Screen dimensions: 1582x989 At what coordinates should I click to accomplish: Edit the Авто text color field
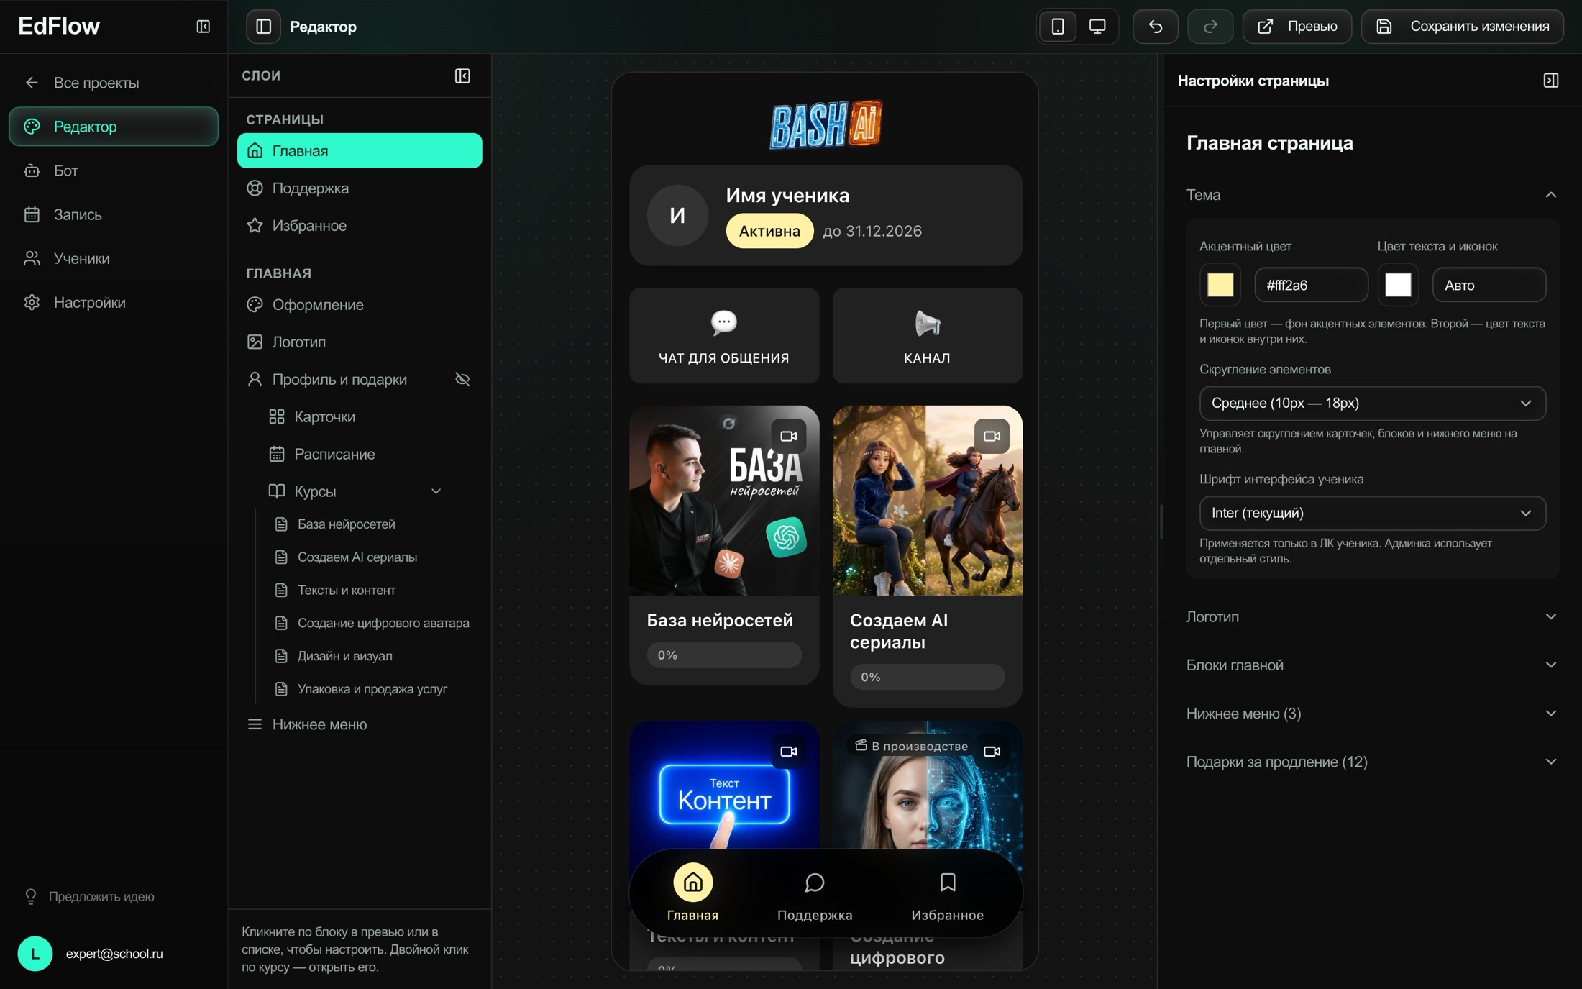click(1489, 285)
